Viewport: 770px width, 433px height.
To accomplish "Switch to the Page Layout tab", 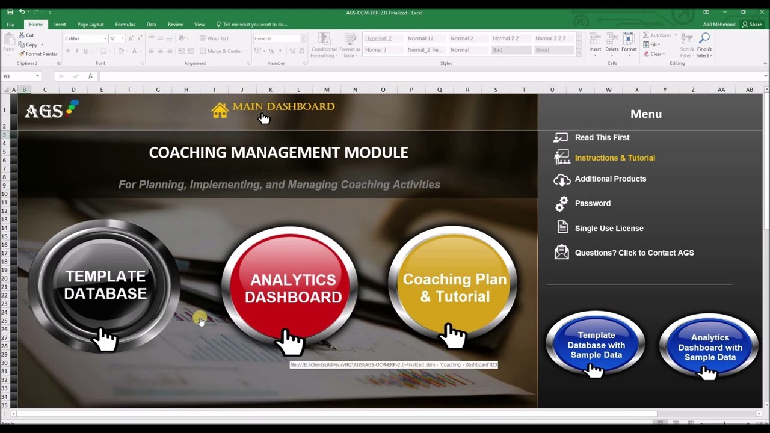I will pyautogui.click(x=90, y=25).
